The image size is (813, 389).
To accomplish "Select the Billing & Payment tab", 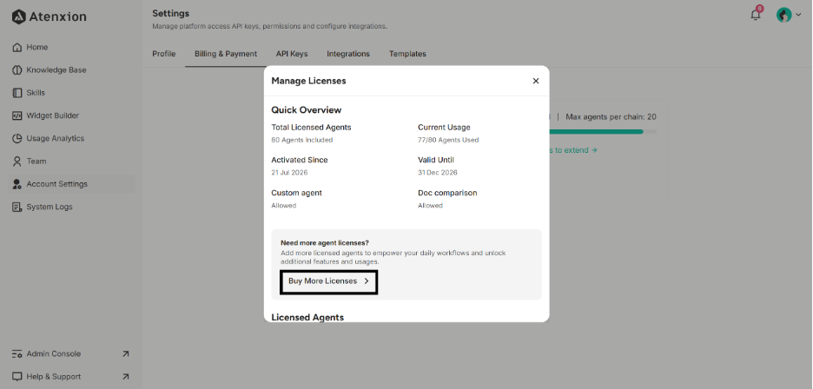I will [x=226, y=54].
